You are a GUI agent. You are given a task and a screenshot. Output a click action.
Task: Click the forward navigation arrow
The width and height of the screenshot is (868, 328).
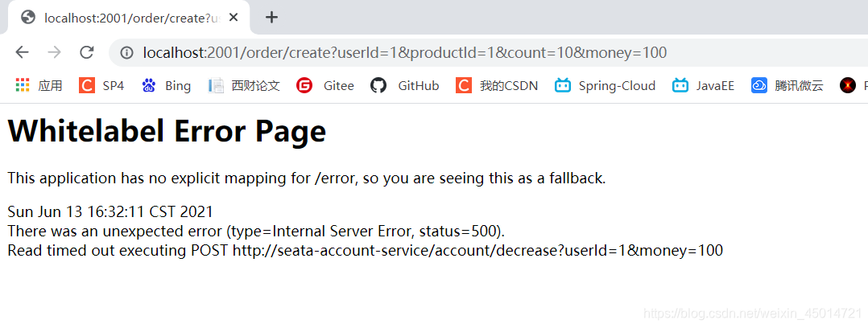point(54,52)
